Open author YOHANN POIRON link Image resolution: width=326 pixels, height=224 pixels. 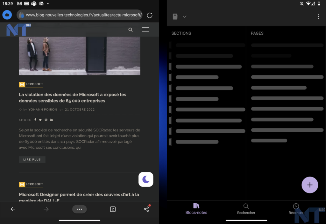click(x=43, y=109)
